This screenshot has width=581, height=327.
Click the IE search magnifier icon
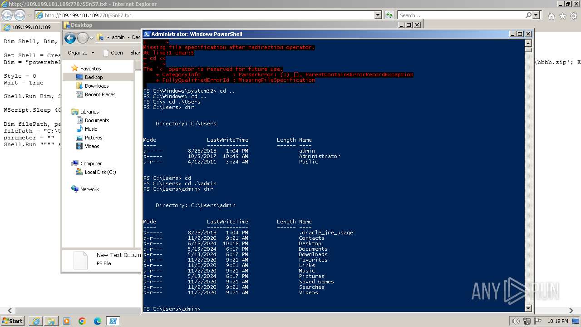point(529,15)
